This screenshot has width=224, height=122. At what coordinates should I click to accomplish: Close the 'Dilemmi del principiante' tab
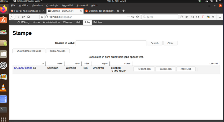[118, 11]
